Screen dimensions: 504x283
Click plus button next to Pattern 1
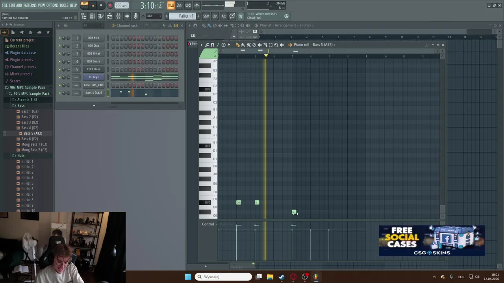pos(198,16)
